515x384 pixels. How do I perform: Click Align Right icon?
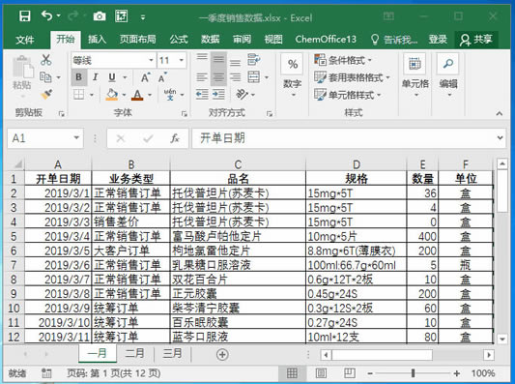235,77
